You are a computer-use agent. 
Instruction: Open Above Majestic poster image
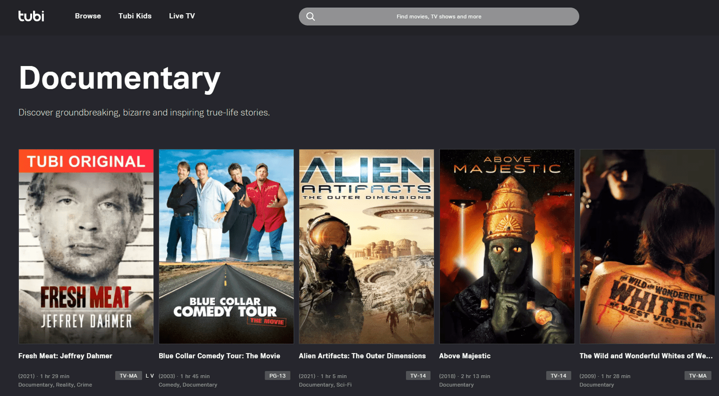point(507,247)
